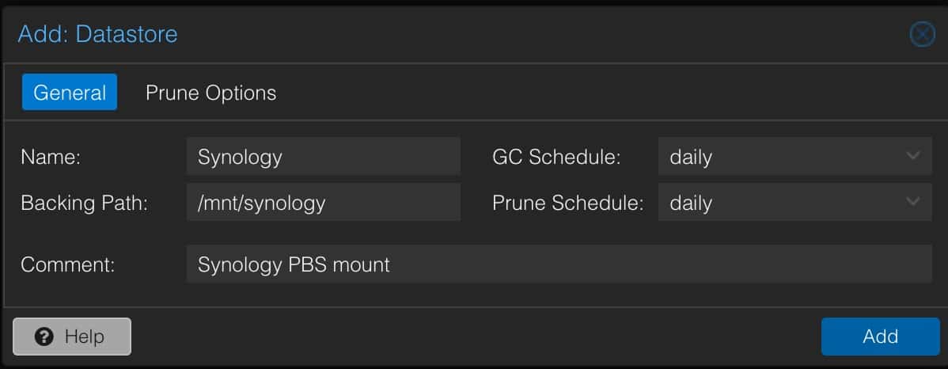The width and height of the screenshot is (948, 369).
Task: Click the GC Schedule daily value box
Action: click(x=794, y=157)
